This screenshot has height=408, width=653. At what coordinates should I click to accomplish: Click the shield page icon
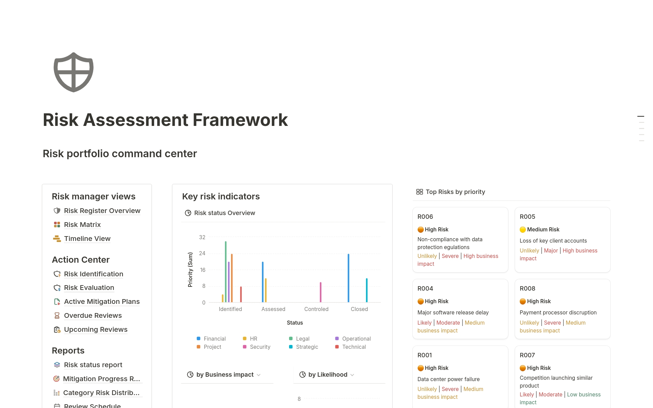[73, 72]
